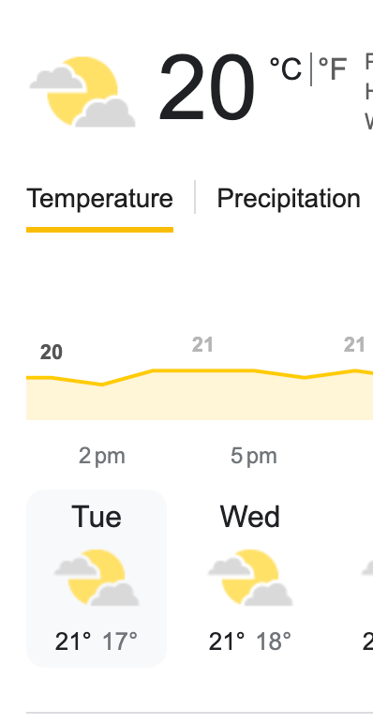
Task: Click Tuesday's low temperature 17°
Action: [x=120, y=641]
